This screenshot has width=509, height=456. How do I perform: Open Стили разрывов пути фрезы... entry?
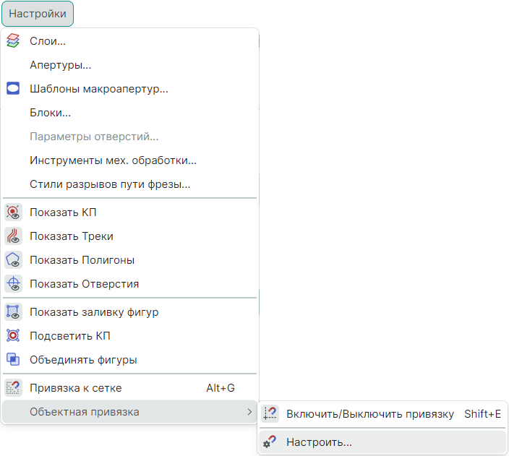[x=110, y=184]
